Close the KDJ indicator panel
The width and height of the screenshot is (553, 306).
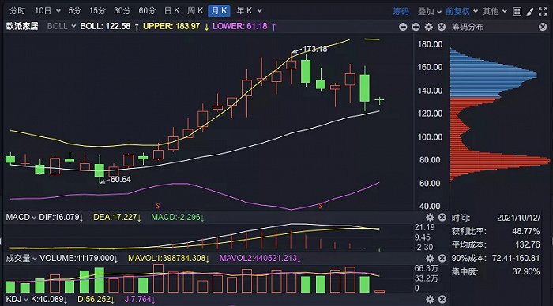point(442,300)
